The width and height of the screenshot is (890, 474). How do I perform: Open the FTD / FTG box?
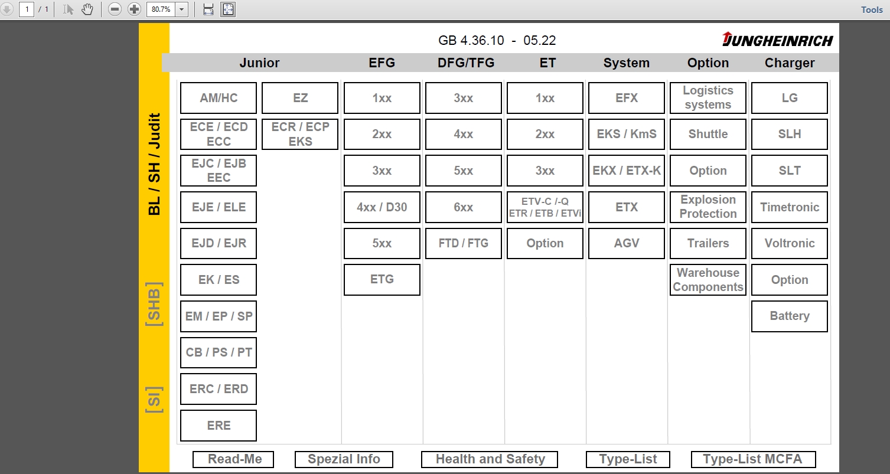click(x=464, y=243)
